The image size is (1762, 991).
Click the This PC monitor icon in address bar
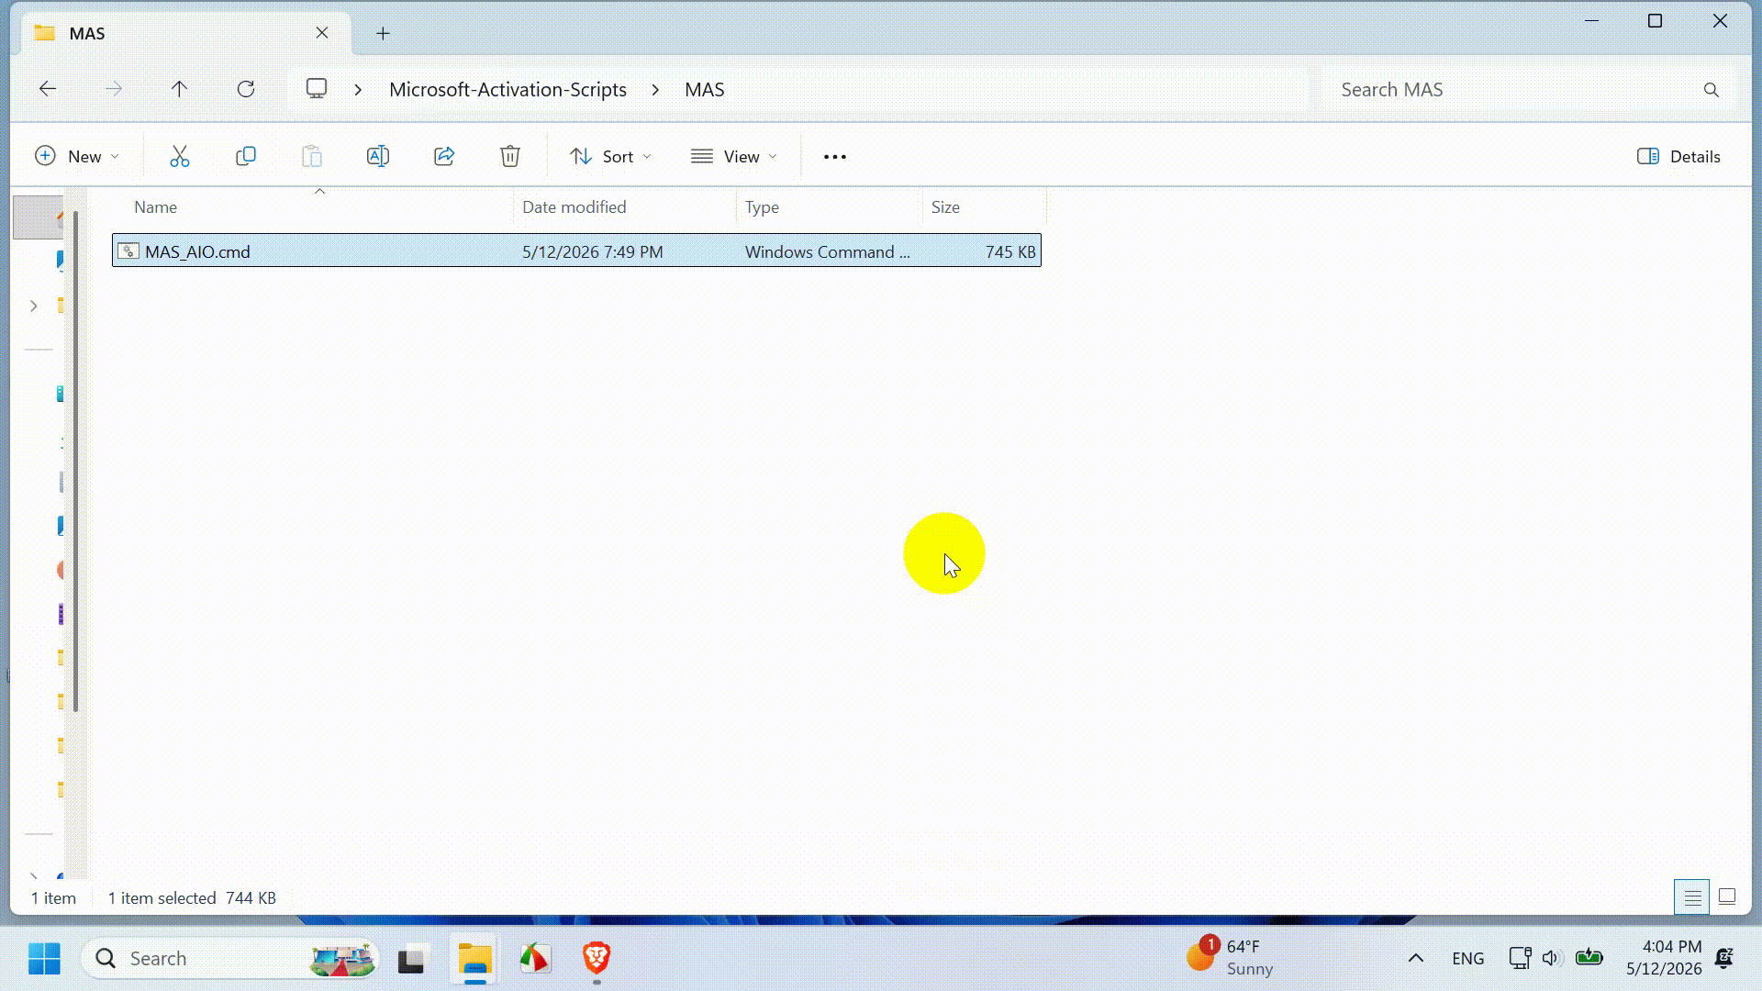[x=317, y=89]
